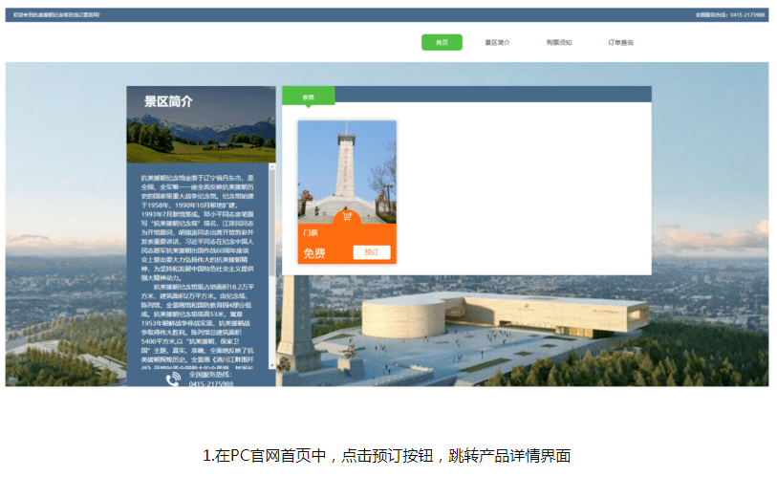Image resolution: width=777 pixels, height=477 pixels.
Task: Open the 购票须知 menu item
Action: 559,42
